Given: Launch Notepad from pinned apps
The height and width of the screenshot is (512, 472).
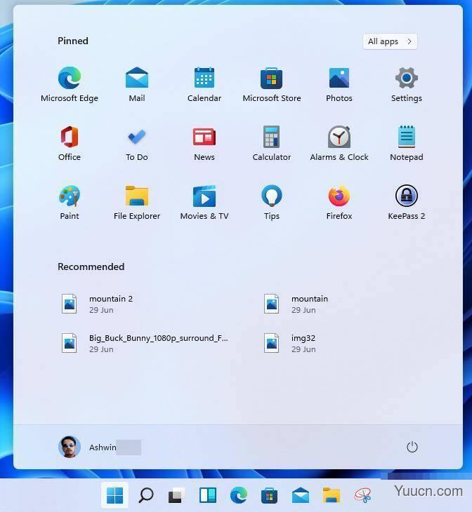Looking at the screenshot, I should tap(406, 143).
